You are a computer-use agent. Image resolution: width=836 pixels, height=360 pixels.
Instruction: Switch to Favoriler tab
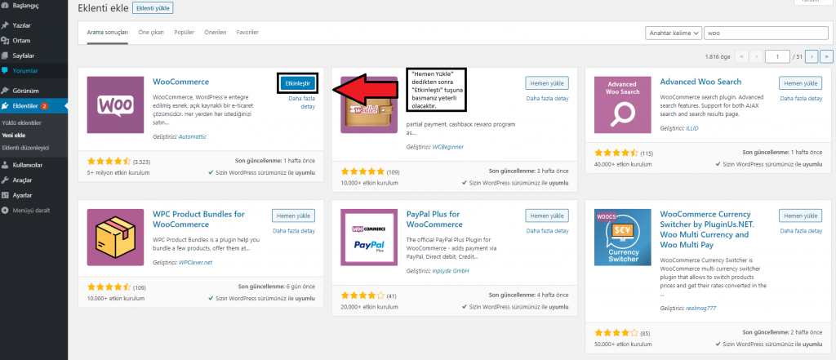pos(247,32)
